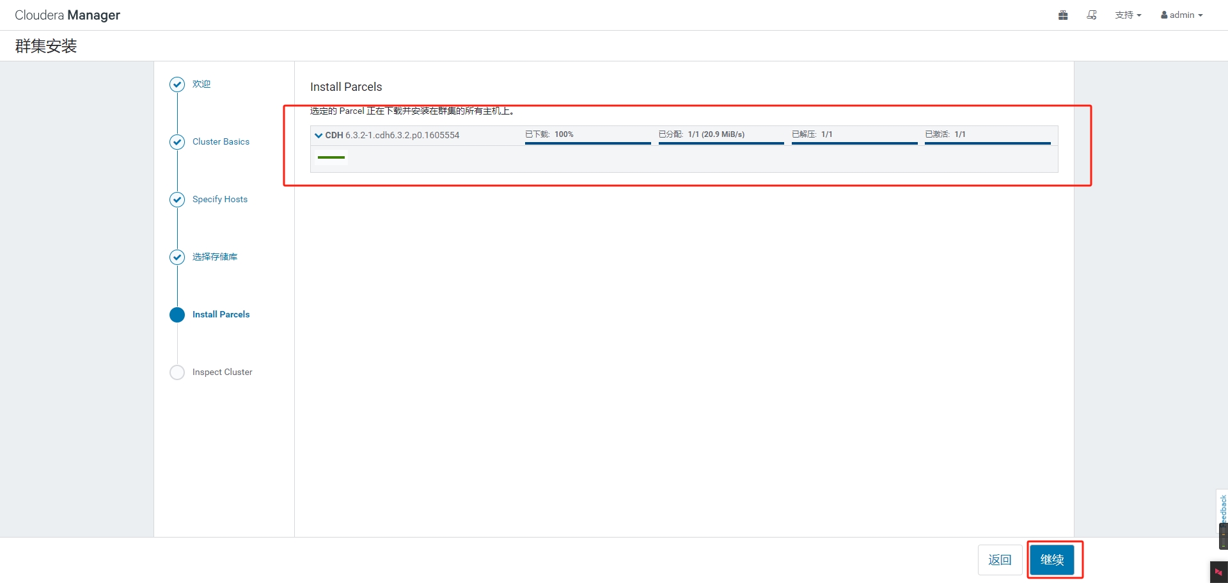Open the Feedback side tab

point(1222,510)
